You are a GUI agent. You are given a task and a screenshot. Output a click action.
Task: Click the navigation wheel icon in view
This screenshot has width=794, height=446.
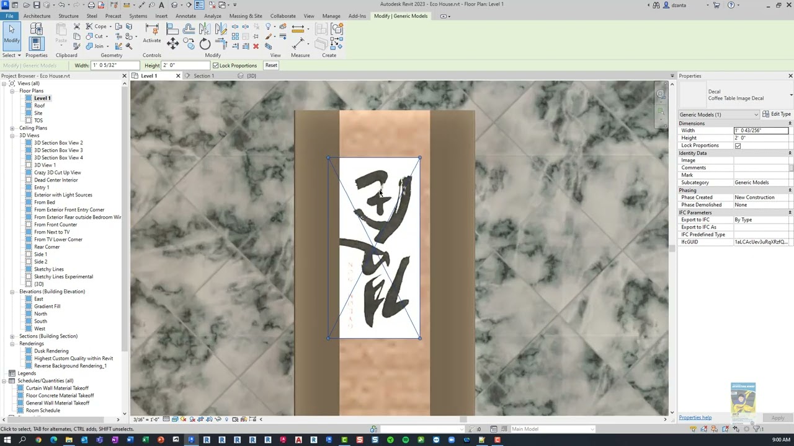(x=661, y=94)
